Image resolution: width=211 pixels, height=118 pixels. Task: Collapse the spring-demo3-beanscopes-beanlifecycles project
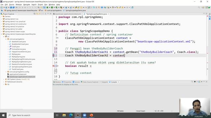[x=2, y=34]
